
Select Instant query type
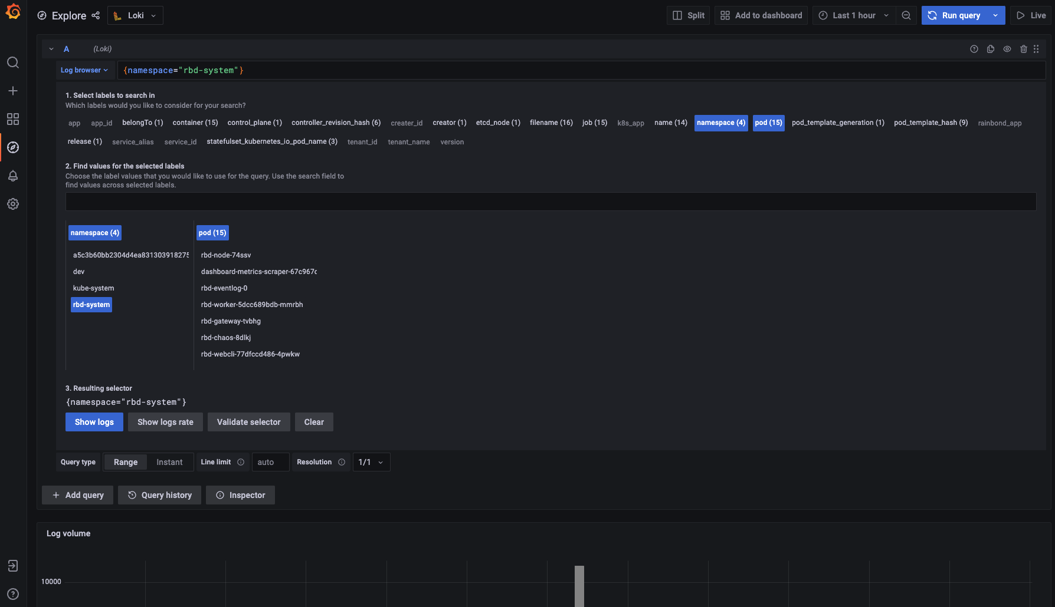click(169, 462)
